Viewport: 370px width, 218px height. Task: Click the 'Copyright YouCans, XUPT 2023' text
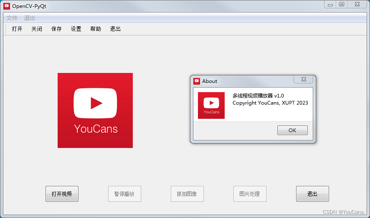click(270, 103)
